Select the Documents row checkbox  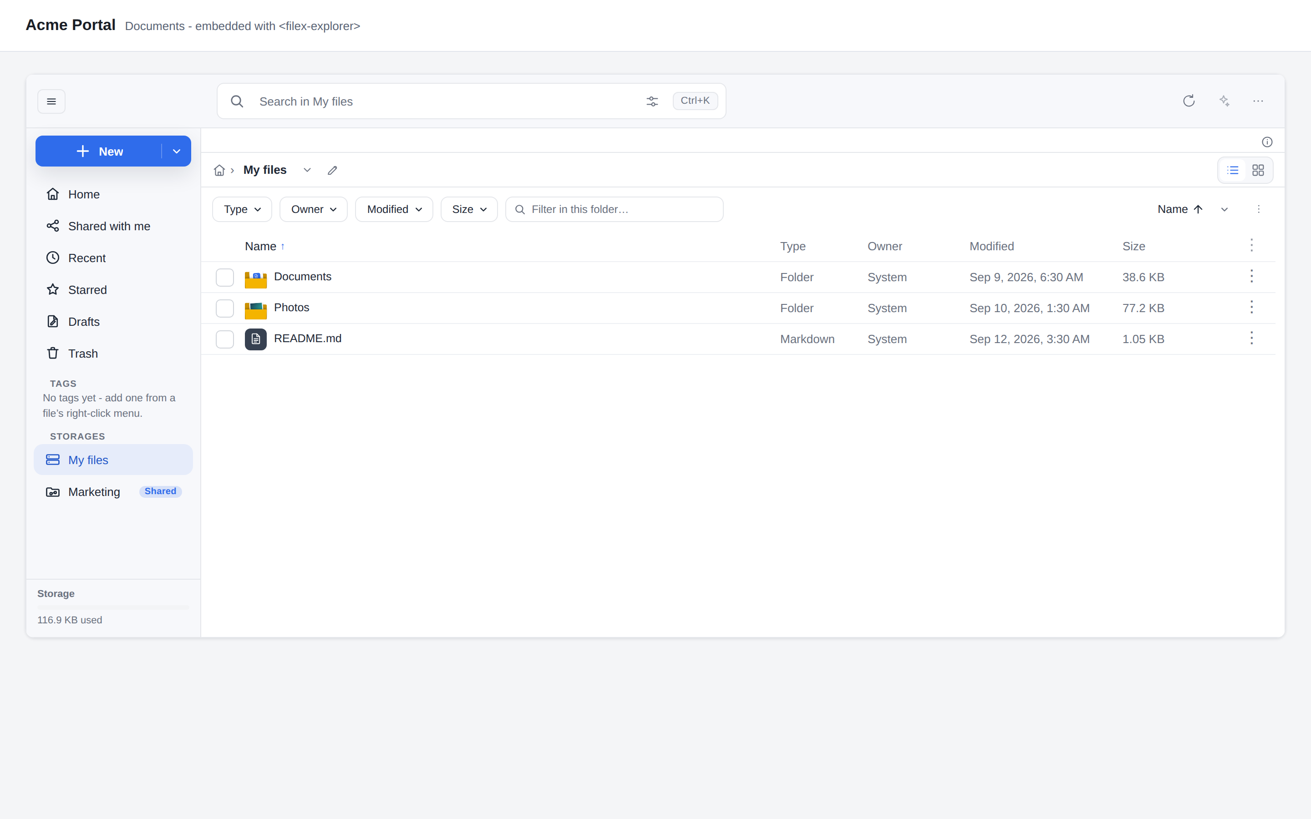tap(225, 278)
